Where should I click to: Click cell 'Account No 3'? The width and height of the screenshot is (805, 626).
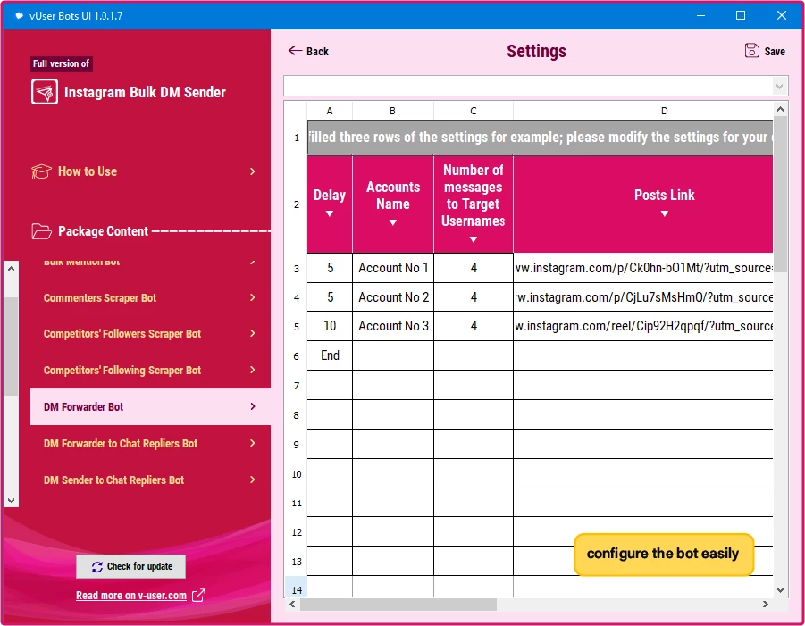[393, 326]
